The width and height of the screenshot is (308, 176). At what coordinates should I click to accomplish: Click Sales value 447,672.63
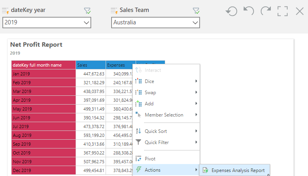[x=94, y=74]
